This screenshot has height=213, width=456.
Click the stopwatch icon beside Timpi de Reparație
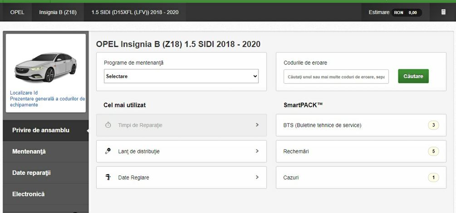108,125
